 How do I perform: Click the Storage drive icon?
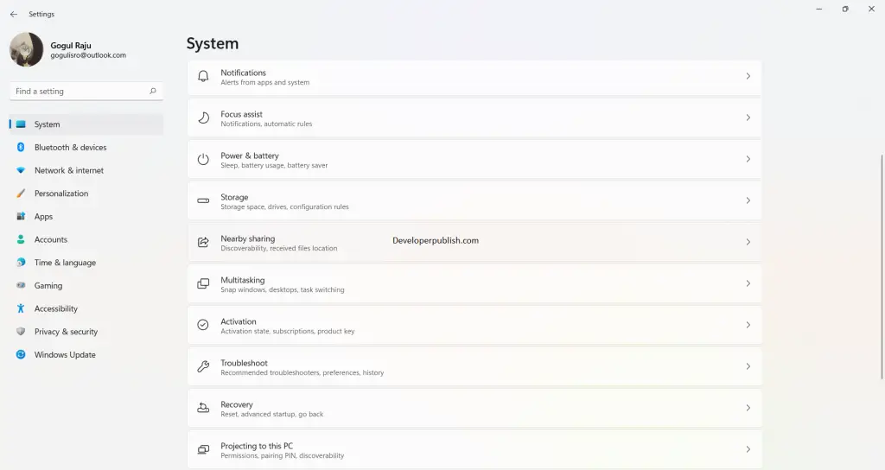coord(203,200)
